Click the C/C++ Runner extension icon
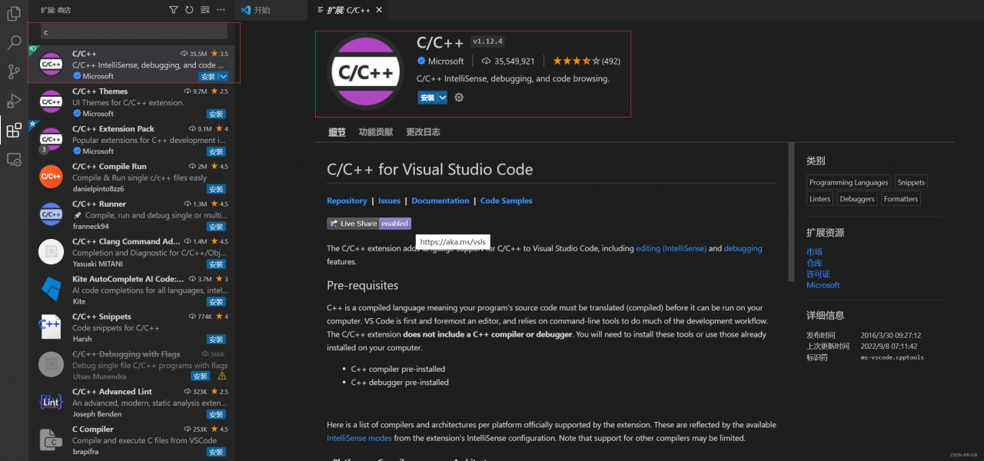Screen dimensions: 984x461 tap(52, 214)
